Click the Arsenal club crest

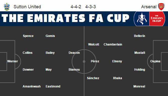tap(161, 7)
